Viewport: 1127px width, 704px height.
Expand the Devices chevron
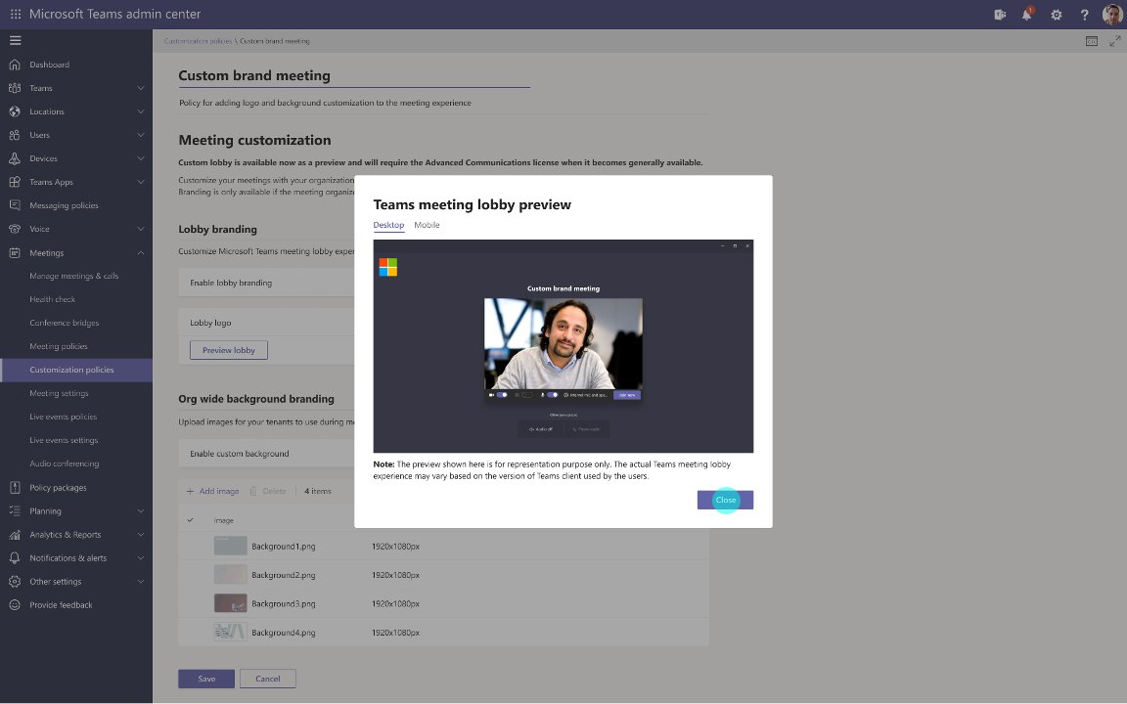[x=141, y=158]
